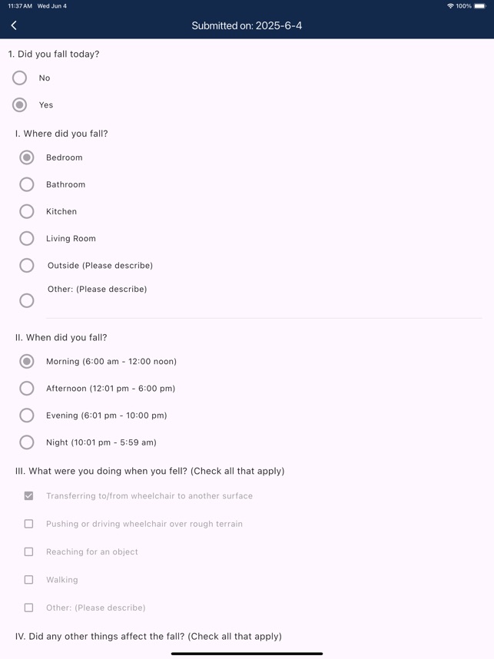The image size is (494, 659).
Task: Pick the Outside (Please describe) option
Action: pyautogui.click(x=27, y=265)
